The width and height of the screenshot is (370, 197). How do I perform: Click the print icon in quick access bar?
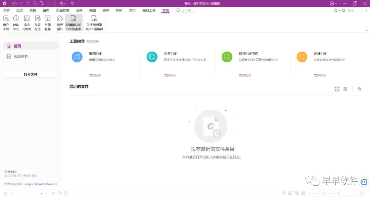(28, 3)
